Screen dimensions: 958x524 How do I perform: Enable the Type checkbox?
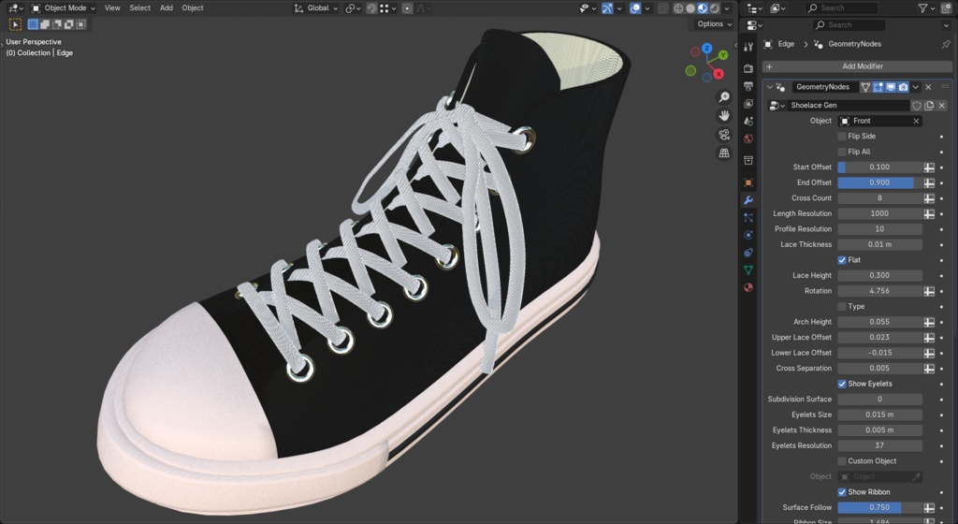coord(842,306)
